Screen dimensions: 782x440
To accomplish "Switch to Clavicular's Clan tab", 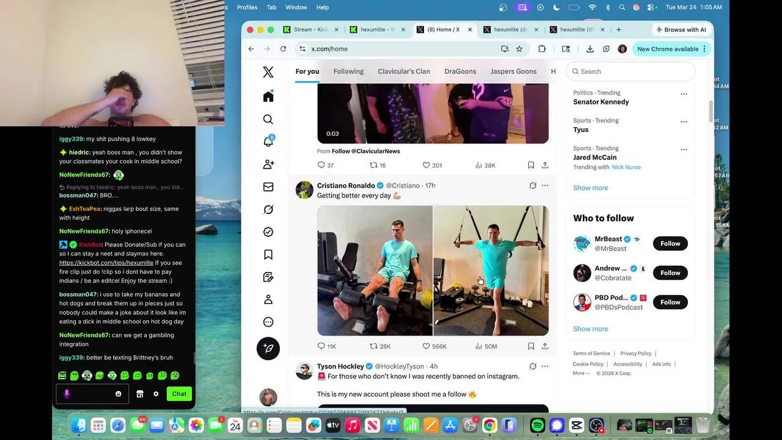I will click(x=404, y=71).
